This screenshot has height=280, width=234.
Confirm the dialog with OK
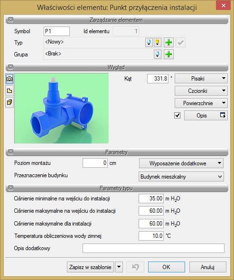pyautogui.click(x=167, y=267)
